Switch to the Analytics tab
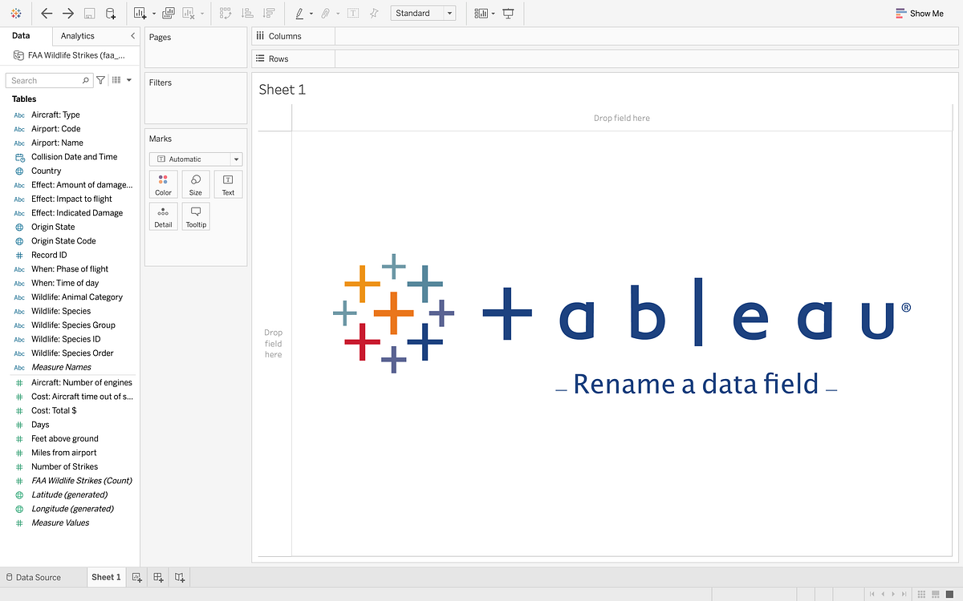The width and height of the screenshot is (963, 601). click(x=78, y=35)
